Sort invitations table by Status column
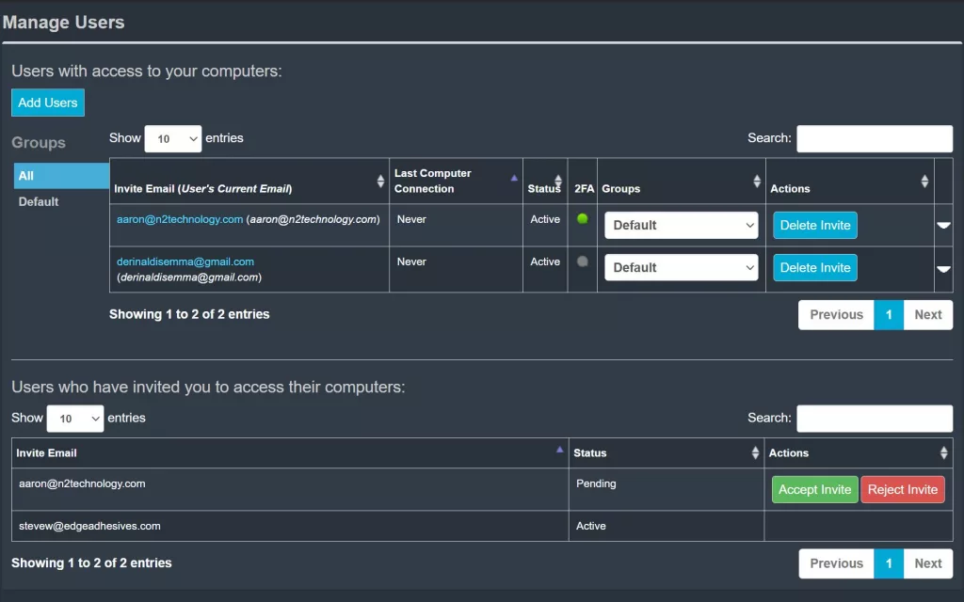 (667, 452)
